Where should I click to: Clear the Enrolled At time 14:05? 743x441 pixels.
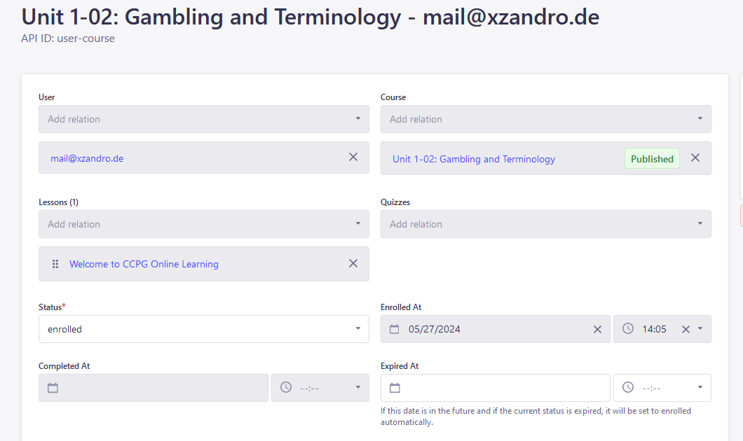pyautogui.click(x=686, y=329)
